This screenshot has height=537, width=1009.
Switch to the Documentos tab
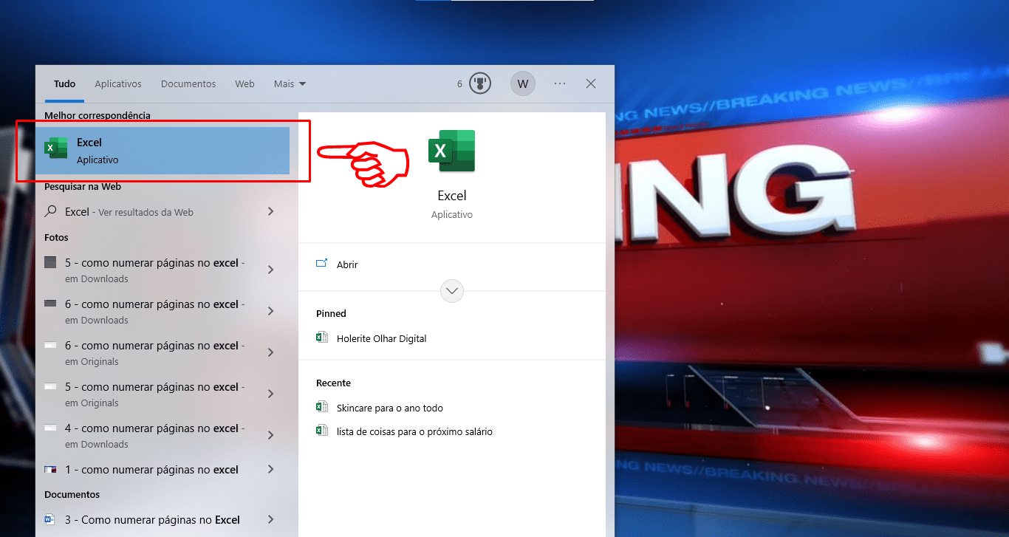(x=188, y=84)
